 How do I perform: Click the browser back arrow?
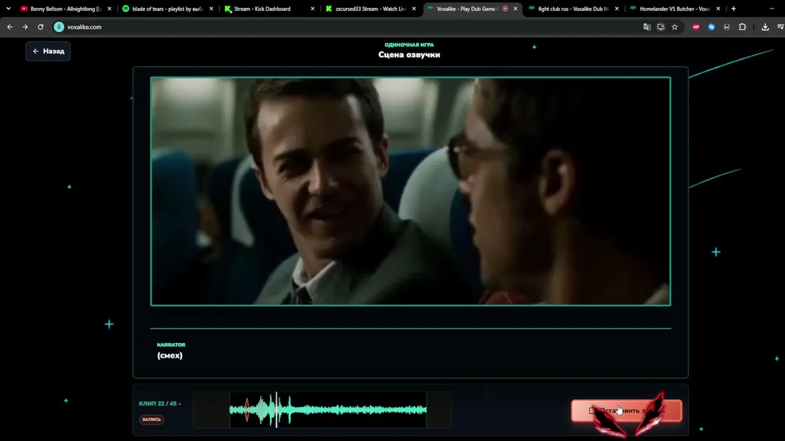coord(10,27)
